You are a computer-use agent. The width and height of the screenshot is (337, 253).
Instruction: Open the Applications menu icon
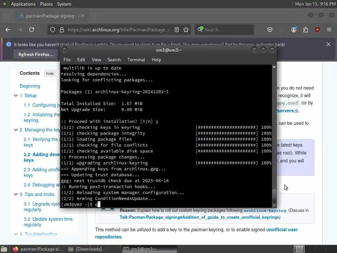point(6,4)
